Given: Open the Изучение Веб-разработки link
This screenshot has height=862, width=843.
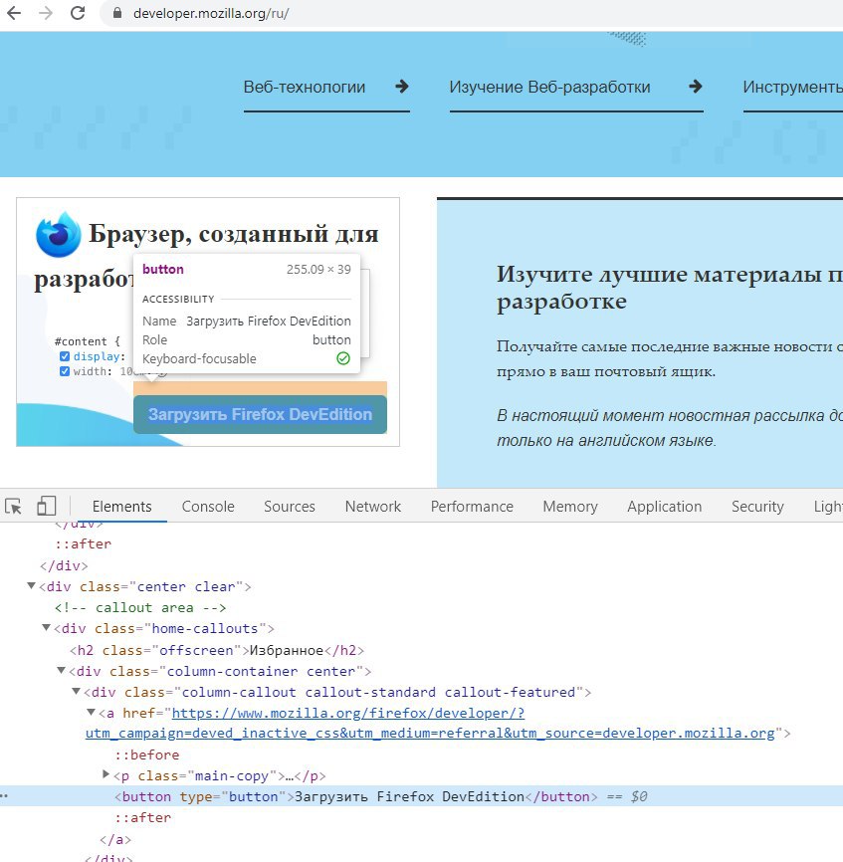Looking at the screenshot, I should coord(549,87).
